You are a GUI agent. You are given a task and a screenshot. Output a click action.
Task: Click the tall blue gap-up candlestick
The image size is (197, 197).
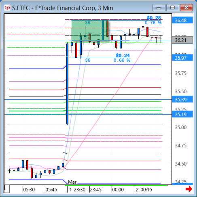coord(68,84)
